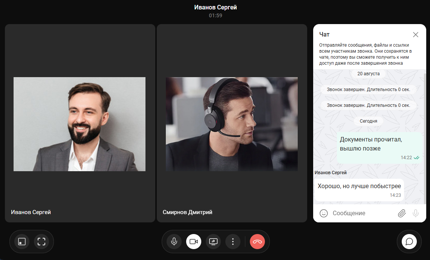The width and height of the screenshot is (430, 260).
Task: Mute the microphone in call controls
Action: pos(174,242)
